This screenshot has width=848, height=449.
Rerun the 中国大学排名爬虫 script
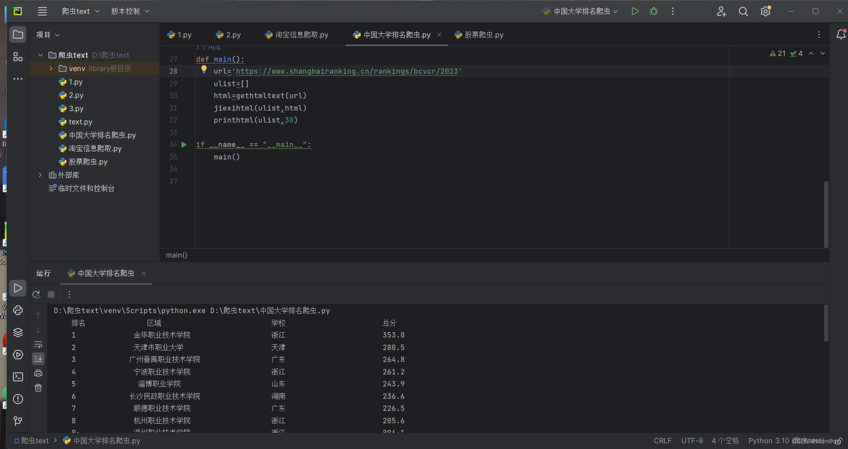click(37, 294)
